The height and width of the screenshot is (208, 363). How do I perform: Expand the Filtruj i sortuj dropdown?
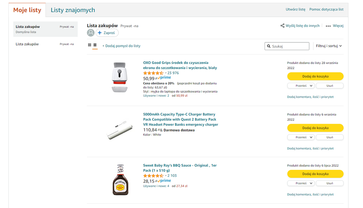pyautogui.click(x=329, y=46)
